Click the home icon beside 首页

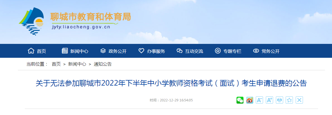31,51
